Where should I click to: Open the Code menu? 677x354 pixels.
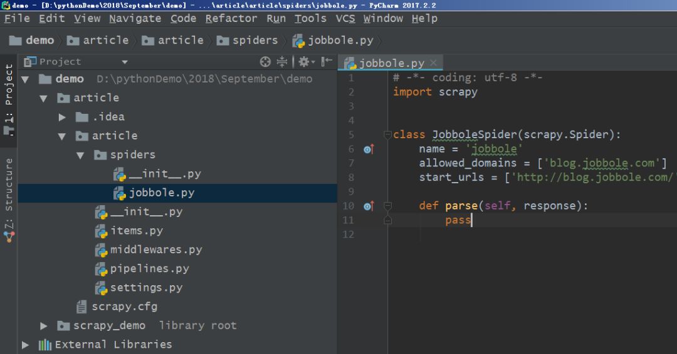point(184,19)
